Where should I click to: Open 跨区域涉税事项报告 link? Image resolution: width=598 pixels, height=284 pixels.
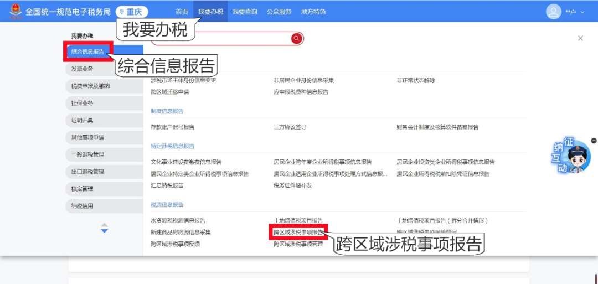coord(298,232)
